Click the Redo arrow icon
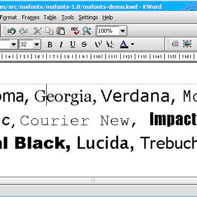The height and width of the screenshot is (197, 197). coord(23,31)
